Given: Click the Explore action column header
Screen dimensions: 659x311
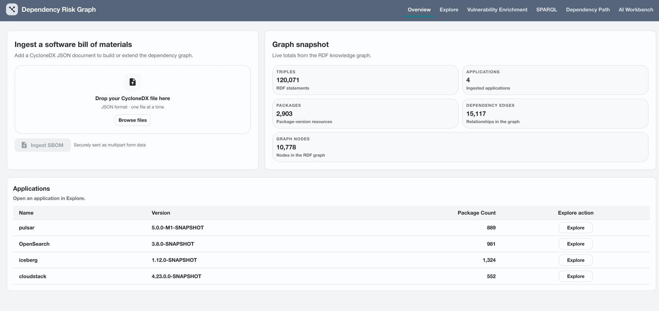Looking at the screenshot, I should click(576, 213).
